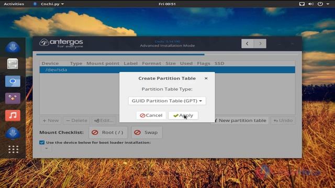The height and width of the screenshot is (188, 335).
Task: Click the Used column header
Action: point(186,63)
